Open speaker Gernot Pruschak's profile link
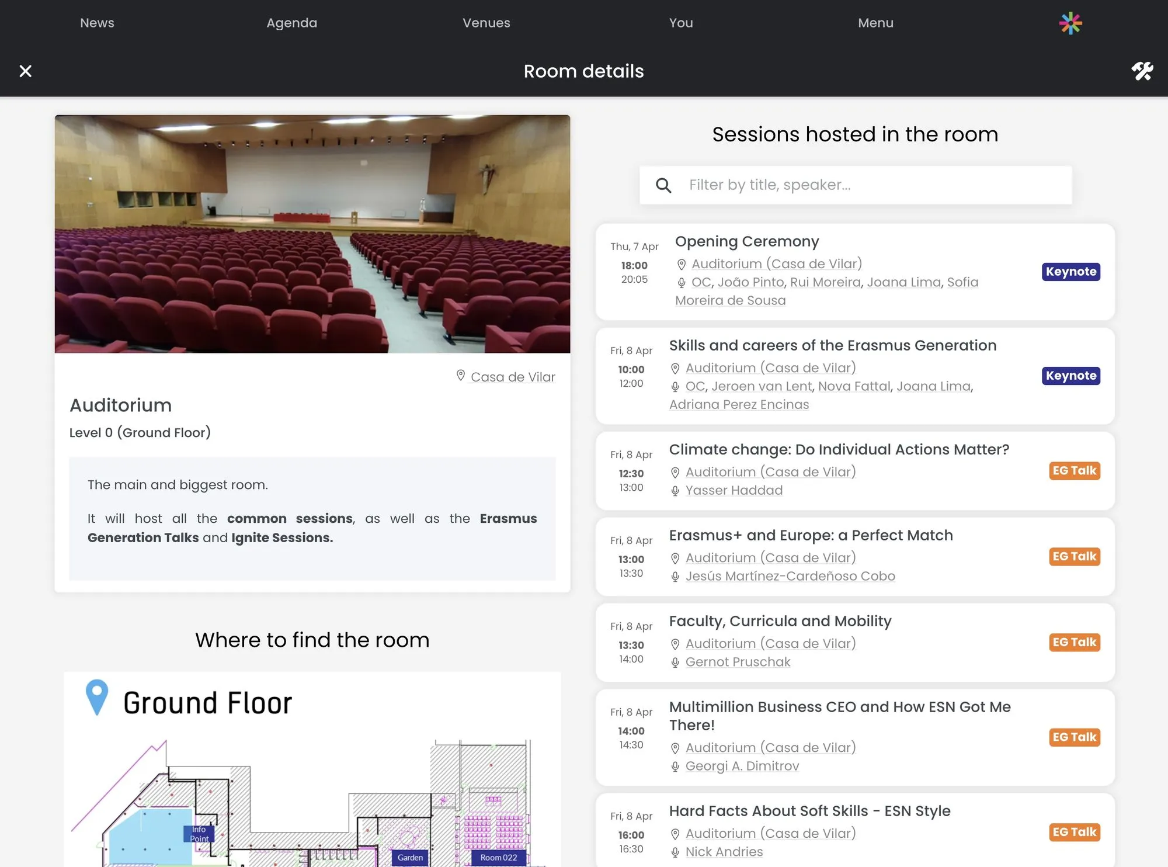Viewport: 1168px width, 867px height. pyautogui.click(x=738, y=662)
